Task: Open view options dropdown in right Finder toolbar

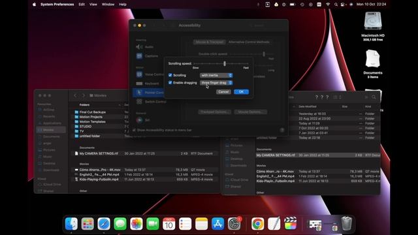Action: pos(337,97)
